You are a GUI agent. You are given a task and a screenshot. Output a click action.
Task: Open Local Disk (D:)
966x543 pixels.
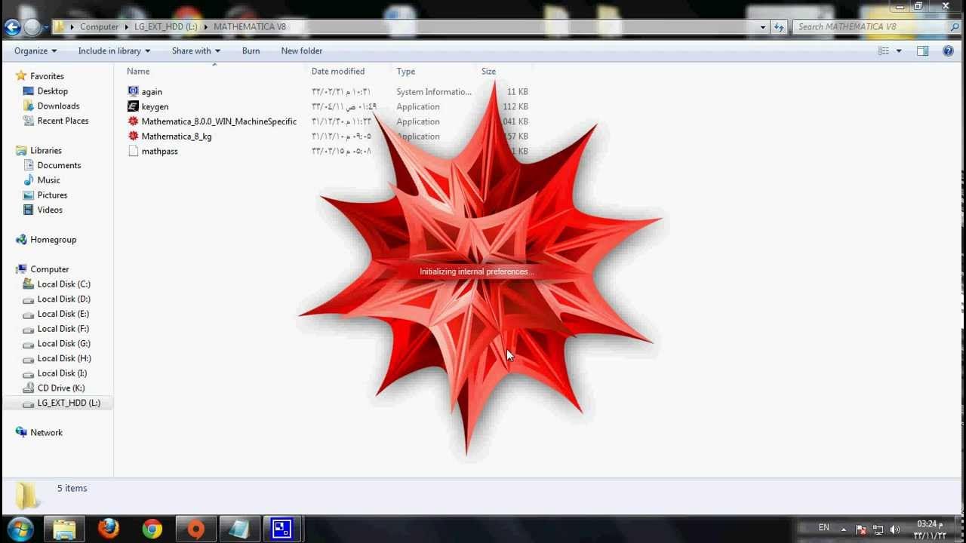click(63, 299)
